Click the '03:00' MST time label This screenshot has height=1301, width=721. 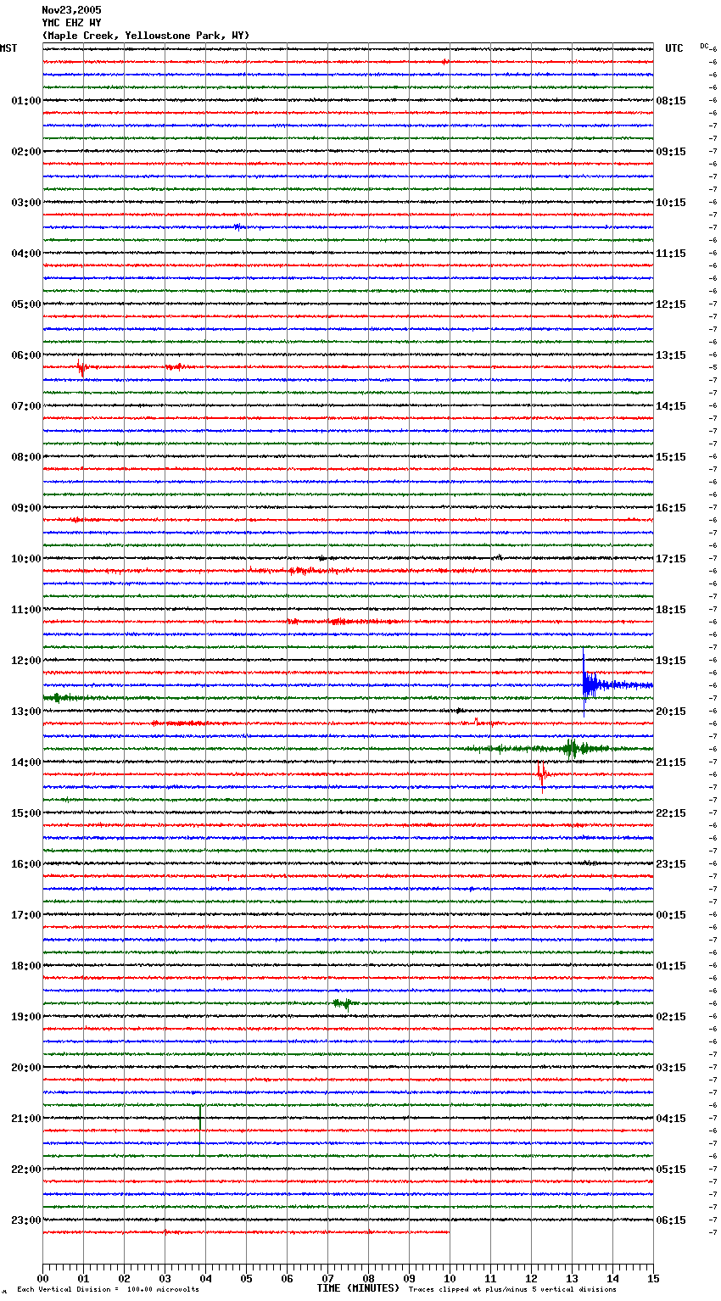(26, 203)
